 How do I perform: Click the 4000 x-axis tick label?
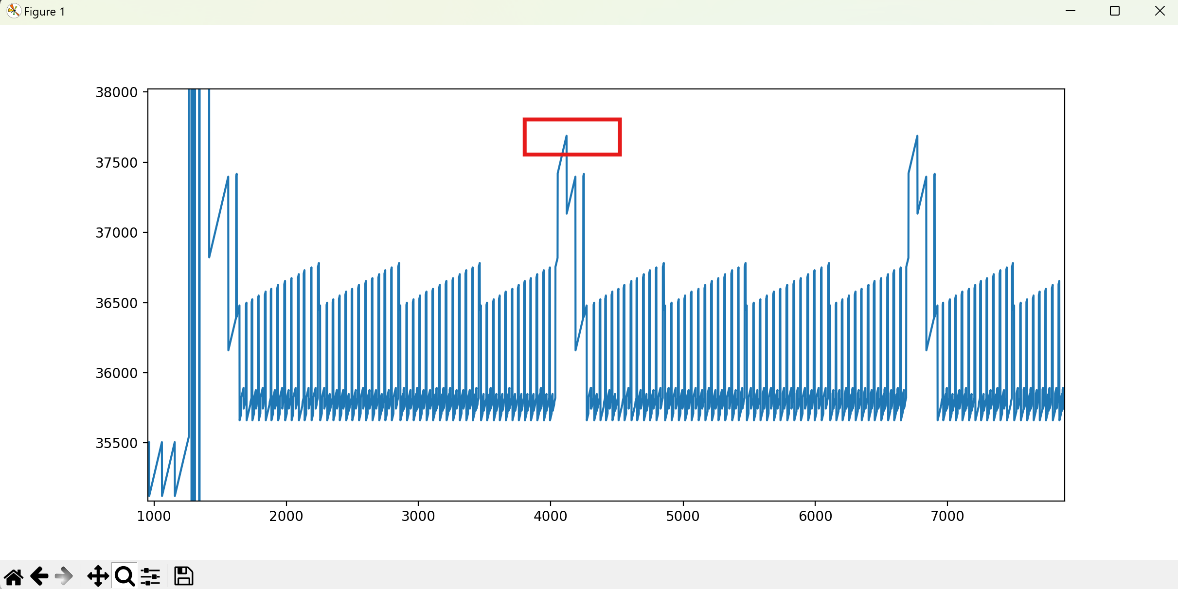[550, 516]
